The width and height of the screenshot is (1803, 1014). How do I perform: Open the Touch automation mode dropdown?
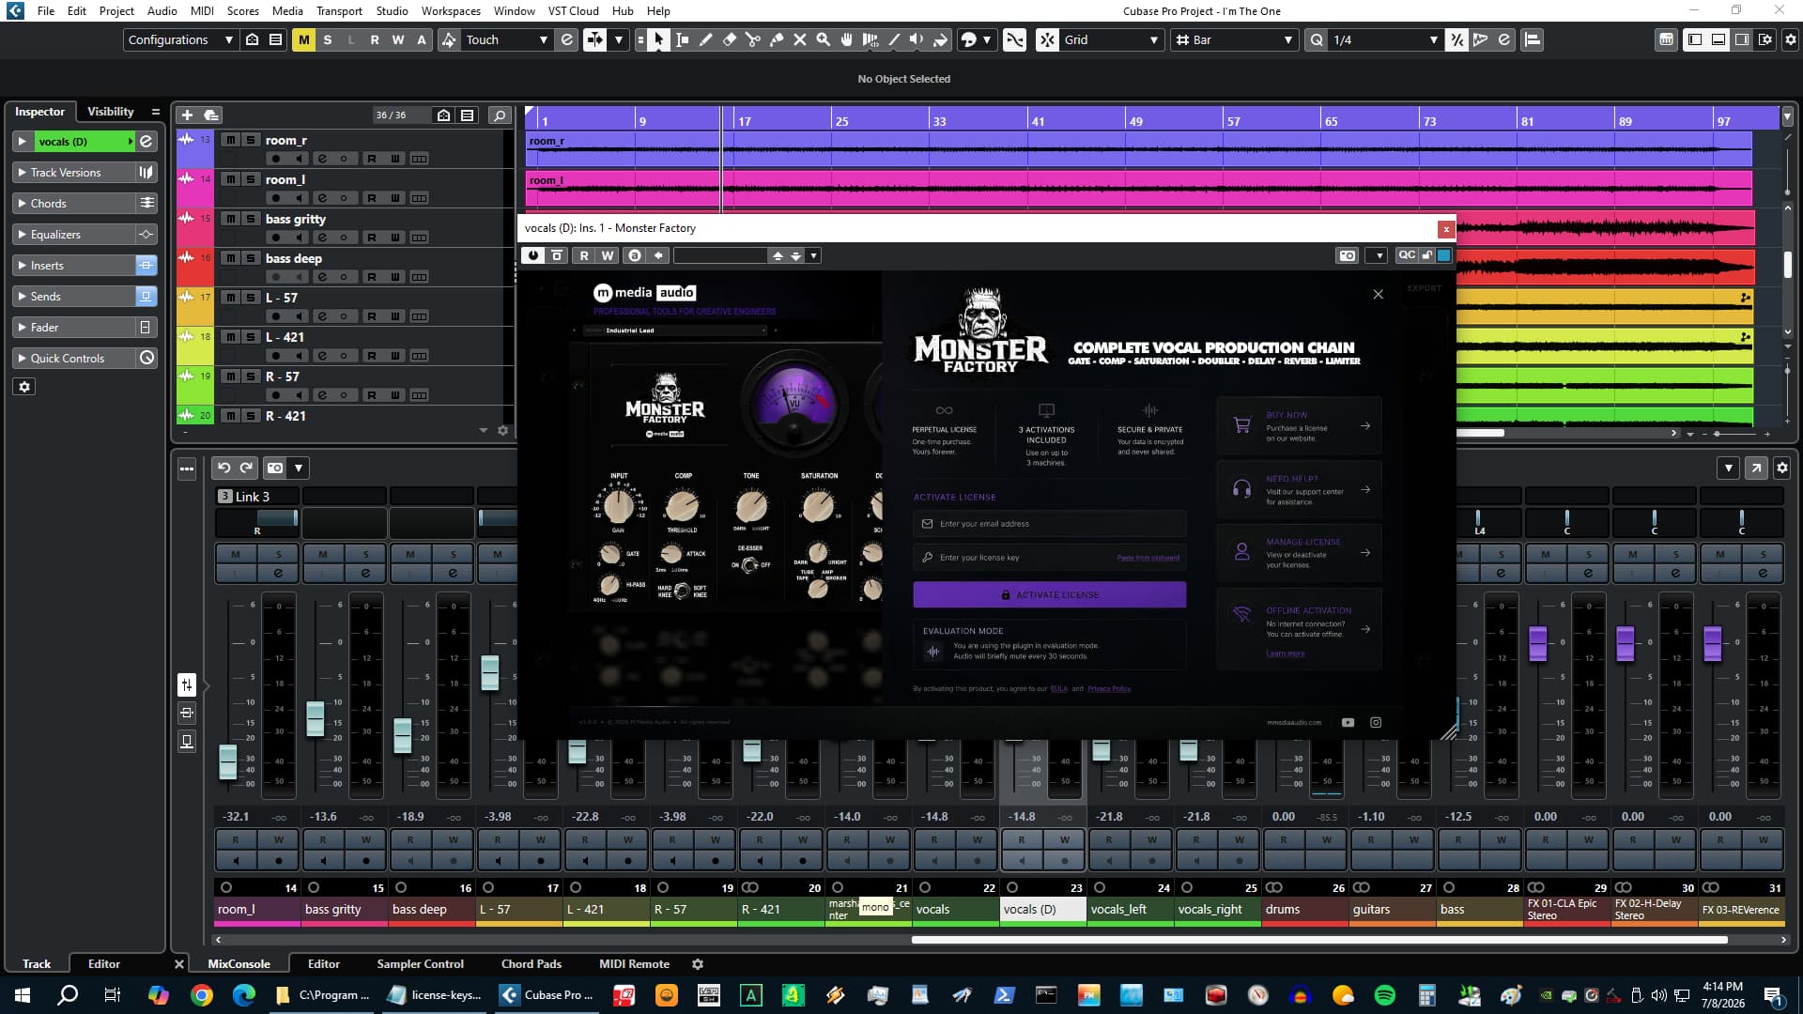click(507, 39)
